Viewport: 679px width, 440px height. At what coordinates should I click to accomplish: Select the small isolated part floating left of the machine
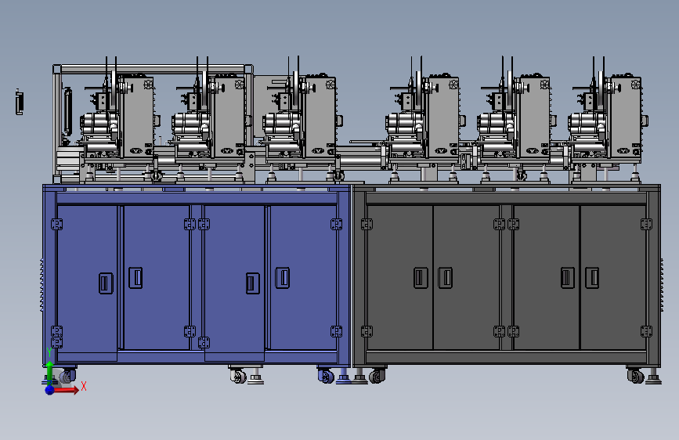pyautogui.click(x=19, y=102)
